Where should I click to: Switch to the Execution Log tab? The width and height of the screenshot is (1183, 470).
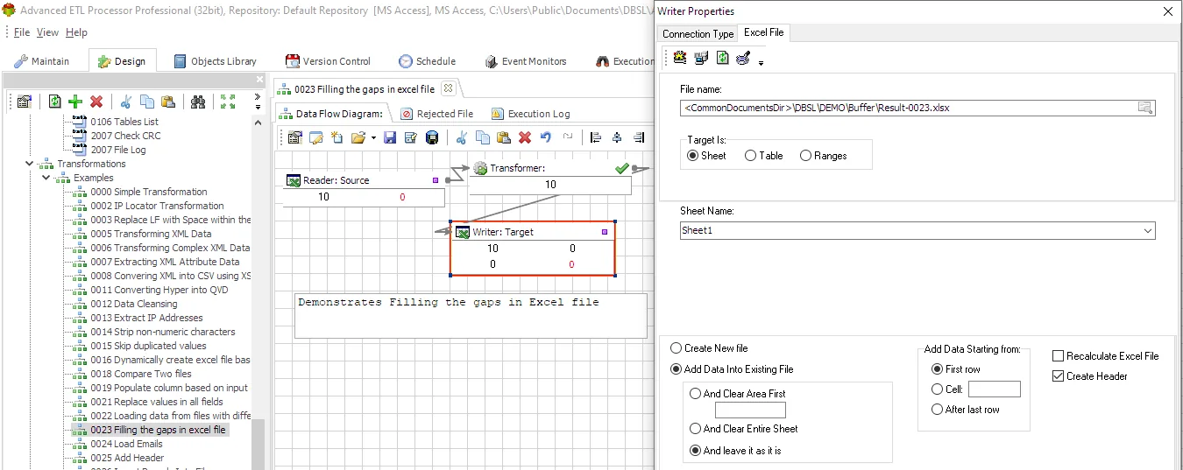pyautogui.click(x=530, y=114)
